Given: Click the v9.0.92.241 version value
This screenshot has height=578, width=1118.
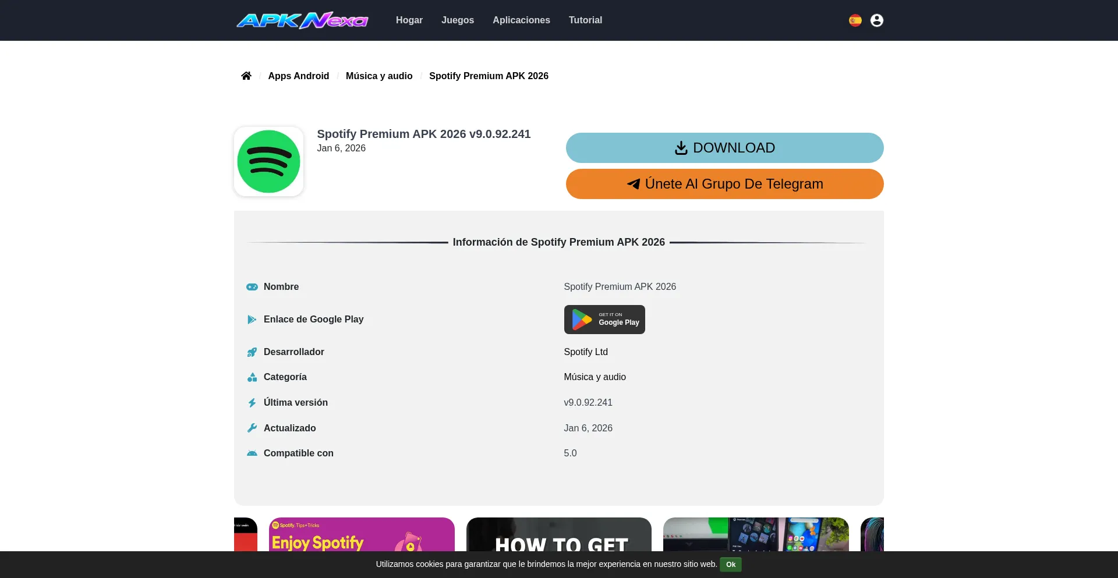Looking at the screenshot, I should (588, 403).
